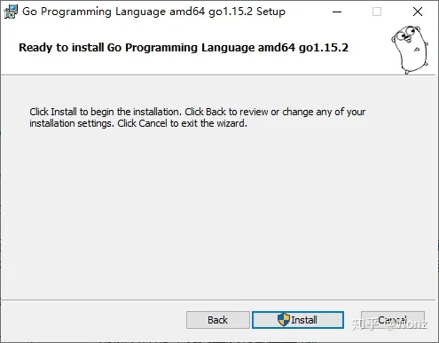Start installation with the Install button
Screen dimensions: 439x343
[298, 320]
